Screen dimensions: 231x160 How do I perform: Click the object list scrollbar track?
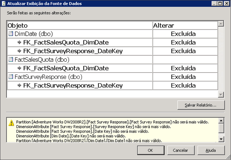221,59
